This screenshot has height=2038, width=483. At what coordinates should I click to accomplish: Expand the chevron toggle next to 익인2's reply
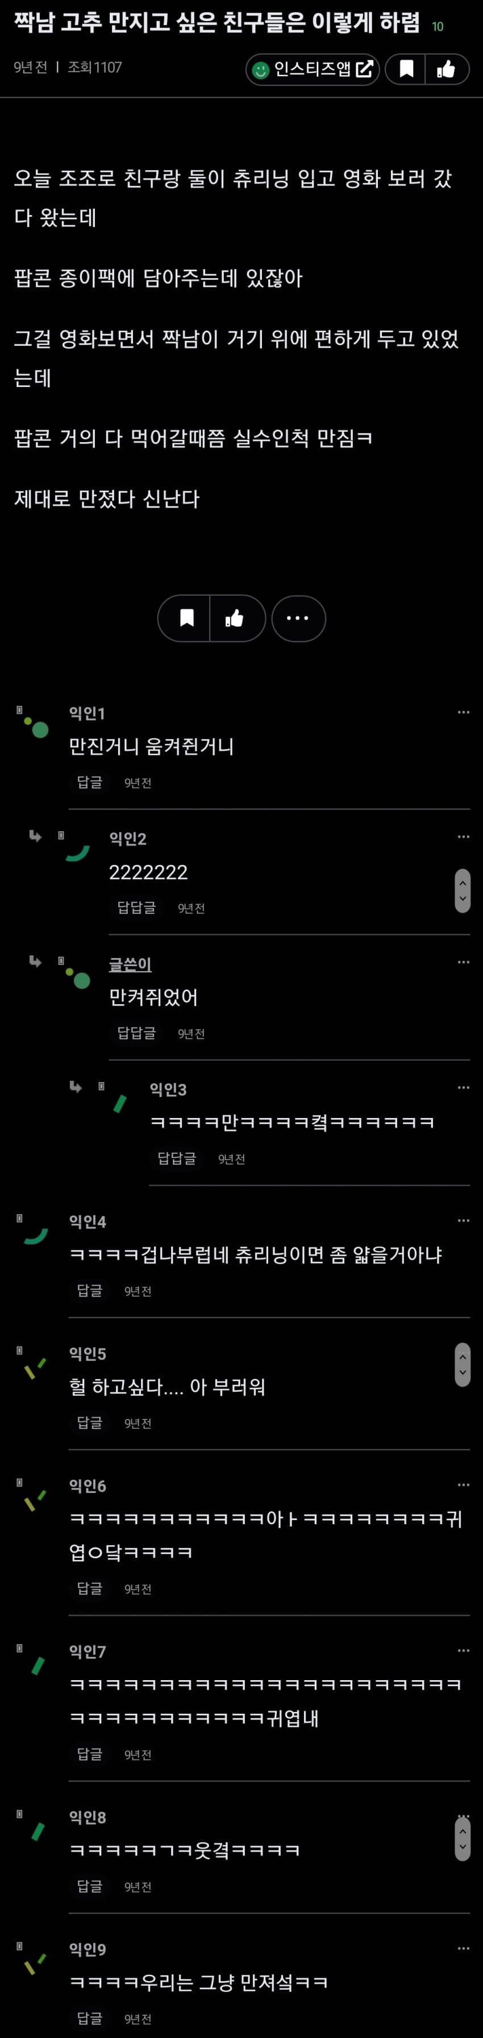click(x=463, y=890)
